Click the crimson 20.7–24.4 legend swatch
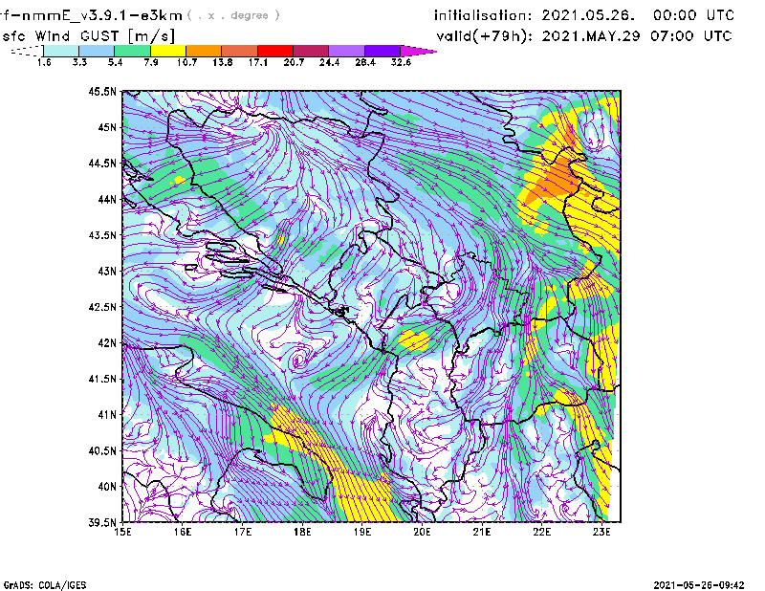The image size is (765, 591). click(x=311, y=51)
